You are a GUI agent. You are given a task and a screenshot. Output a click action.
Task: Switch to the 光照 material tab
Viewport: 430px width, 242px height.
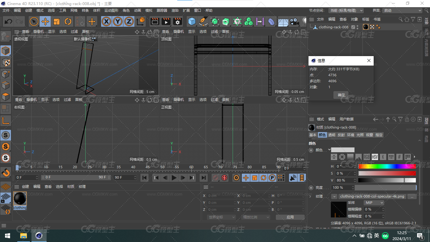point(360,135)
